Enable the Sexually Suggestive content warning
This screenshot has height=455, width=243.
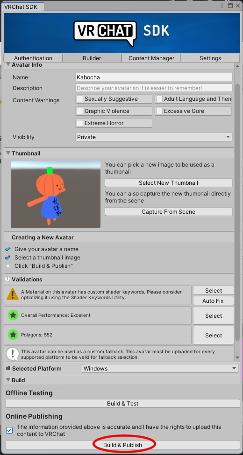80,99
